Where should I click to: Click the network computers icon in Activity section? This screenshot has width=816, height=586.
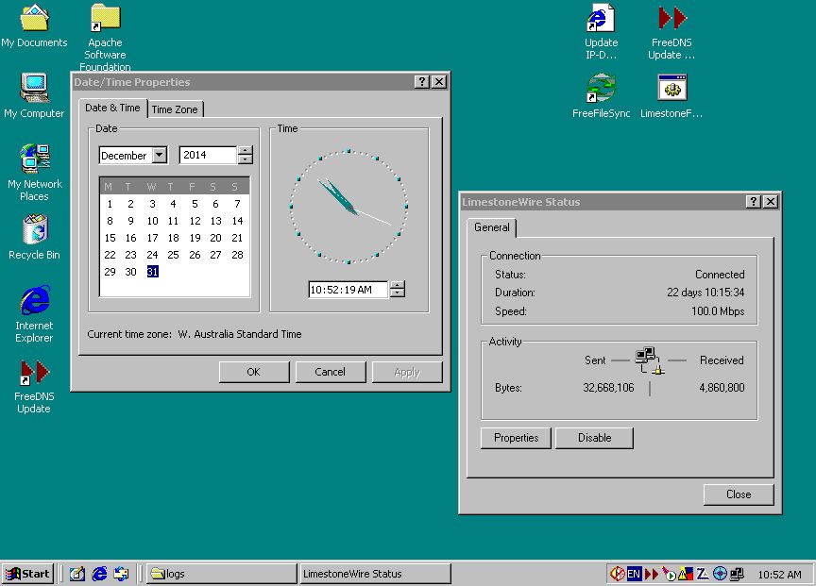point(650,360)
